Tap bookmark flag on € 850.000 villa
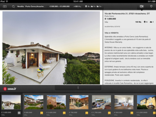This screenshot has width=156, height=117. pos(132,113)
